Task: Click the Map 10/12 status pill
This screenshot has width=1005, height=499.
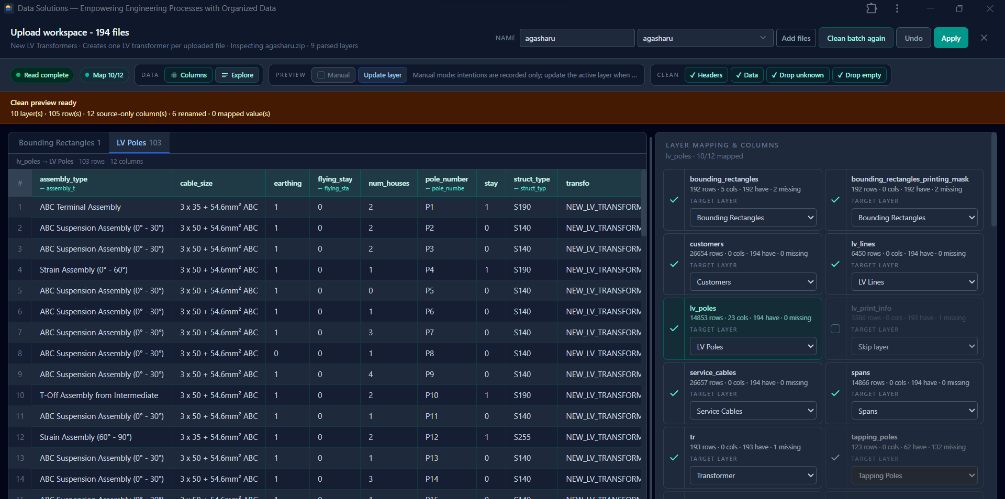Action: point(104,75)
